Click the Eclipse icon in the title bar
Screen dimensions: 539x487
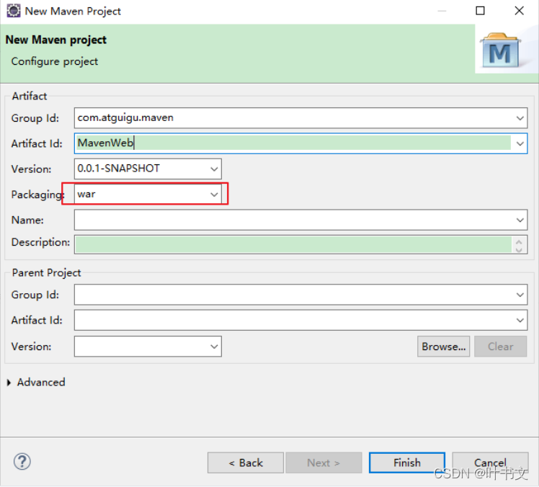tap(13, 11)
